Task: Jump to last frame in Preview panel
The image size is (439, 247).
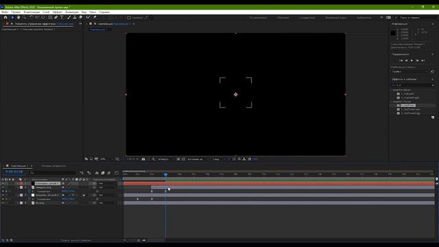Action: pyautogui.click(x=423, y=60)
